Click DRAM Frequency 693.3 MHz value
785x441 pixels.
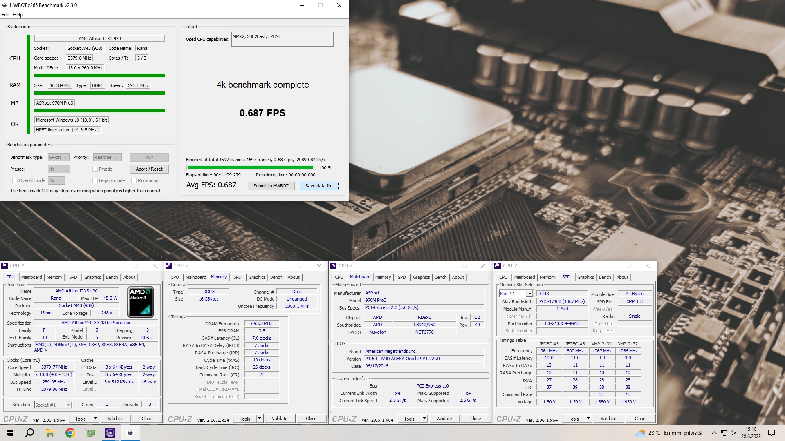pyautogui.click(x=262, y=323)
